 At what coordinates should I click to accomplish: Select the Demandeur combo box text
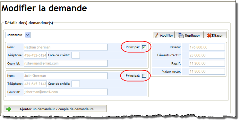[x=15, y=35]
